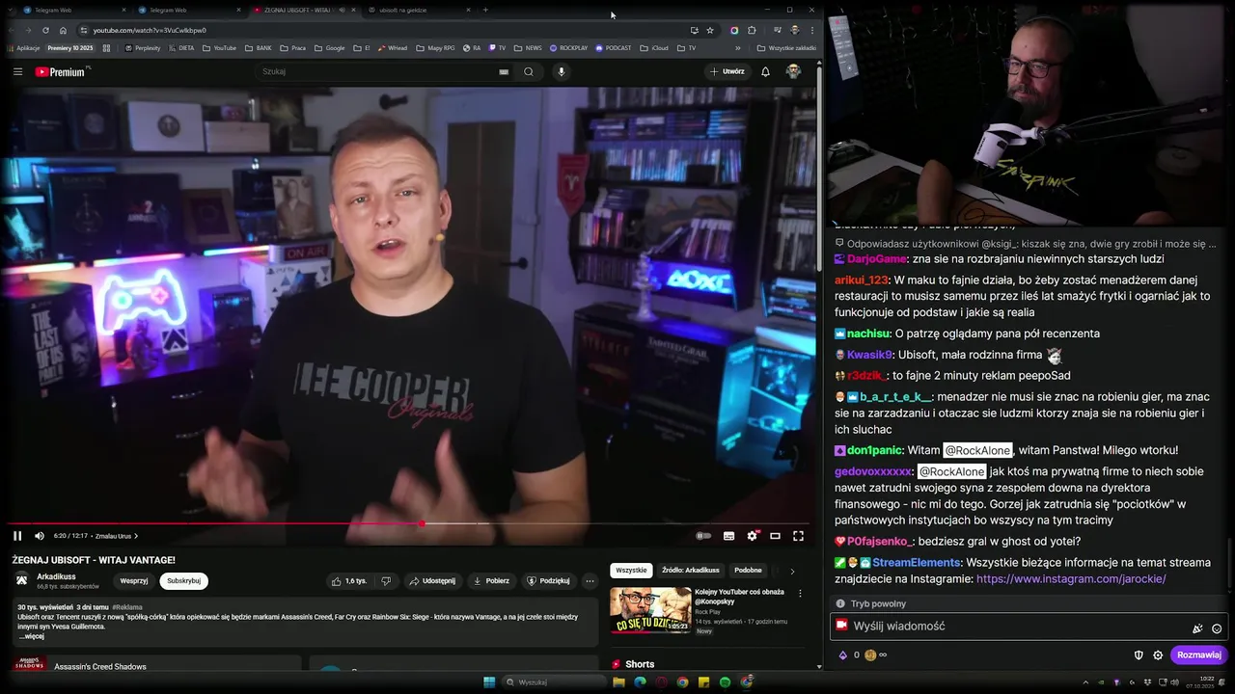Open options menu for the Konopskyy video

800,594
